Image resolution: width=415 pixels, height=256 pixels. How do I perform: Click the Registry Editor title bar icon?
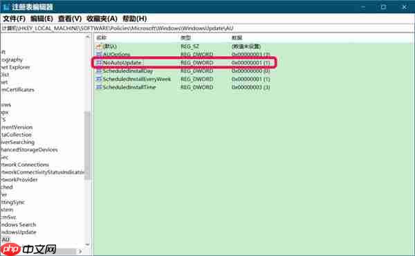coord(6,7)
